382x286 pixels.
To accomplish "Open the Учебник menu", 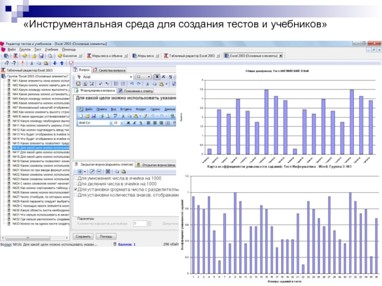I will pos(52,50).
